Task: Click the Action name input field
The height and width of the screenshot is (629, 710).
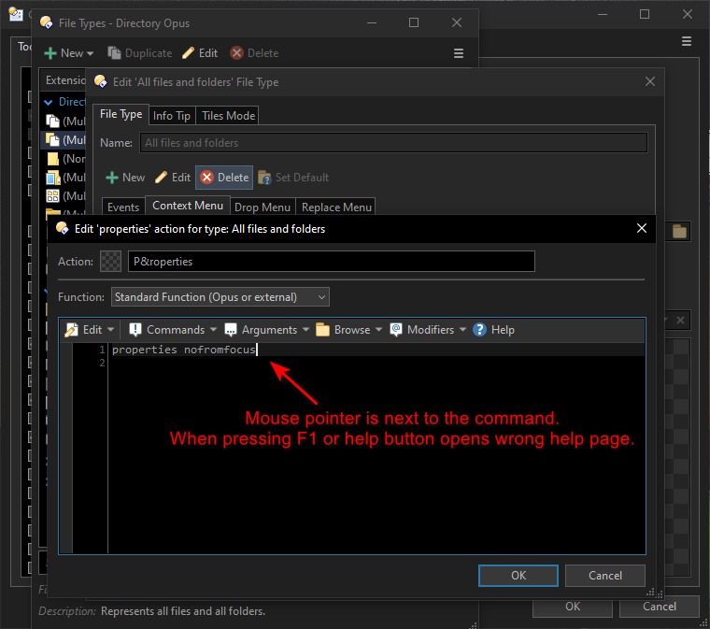Action: (x=332, y=262)
